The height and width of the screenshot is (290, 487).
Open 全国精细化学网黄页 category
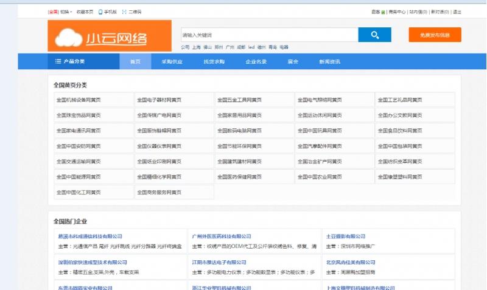point(159,177)
